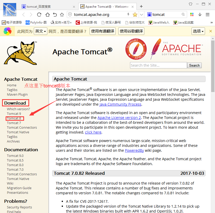Open the Security Reports link
215x213 pixels.
coord(19,207)
